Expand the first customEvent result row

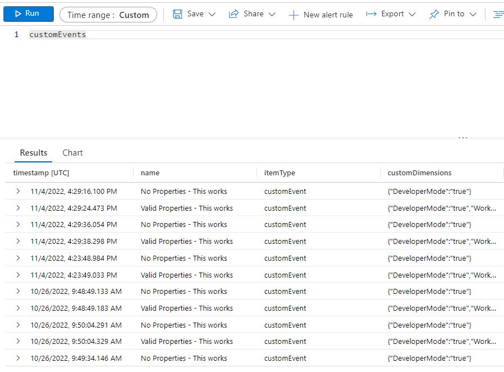17,191
